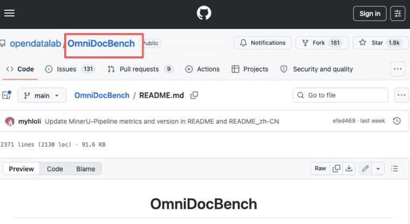410x224 pixels.
Task: Click README.md filename in breadcrumb
Action: [x=161, y=95]
